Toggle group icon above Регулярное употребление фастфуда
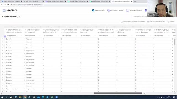The height and width of the screenshot is (99, 177). tap(151, 27)
